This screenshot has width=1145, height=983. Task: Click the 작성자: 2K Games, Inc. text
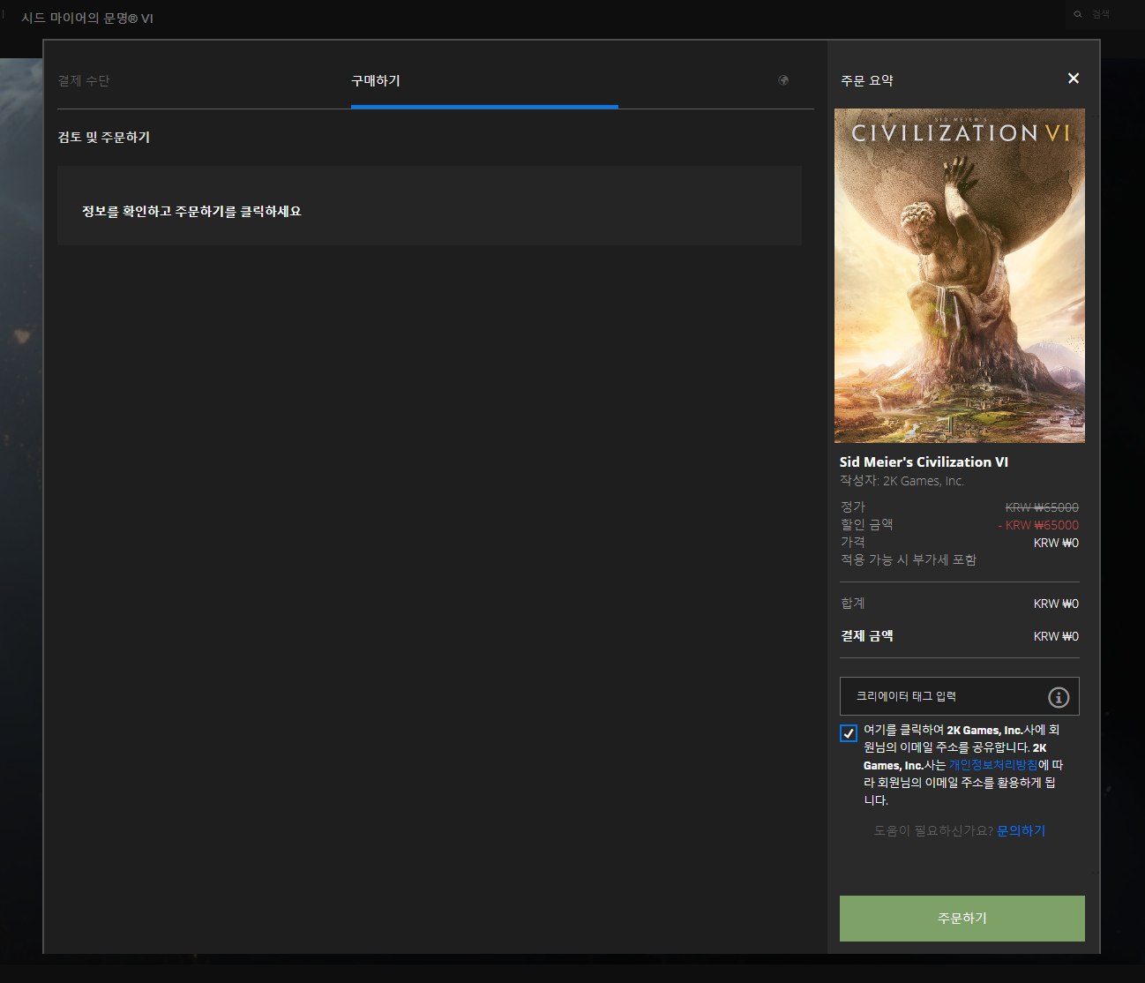902,481
